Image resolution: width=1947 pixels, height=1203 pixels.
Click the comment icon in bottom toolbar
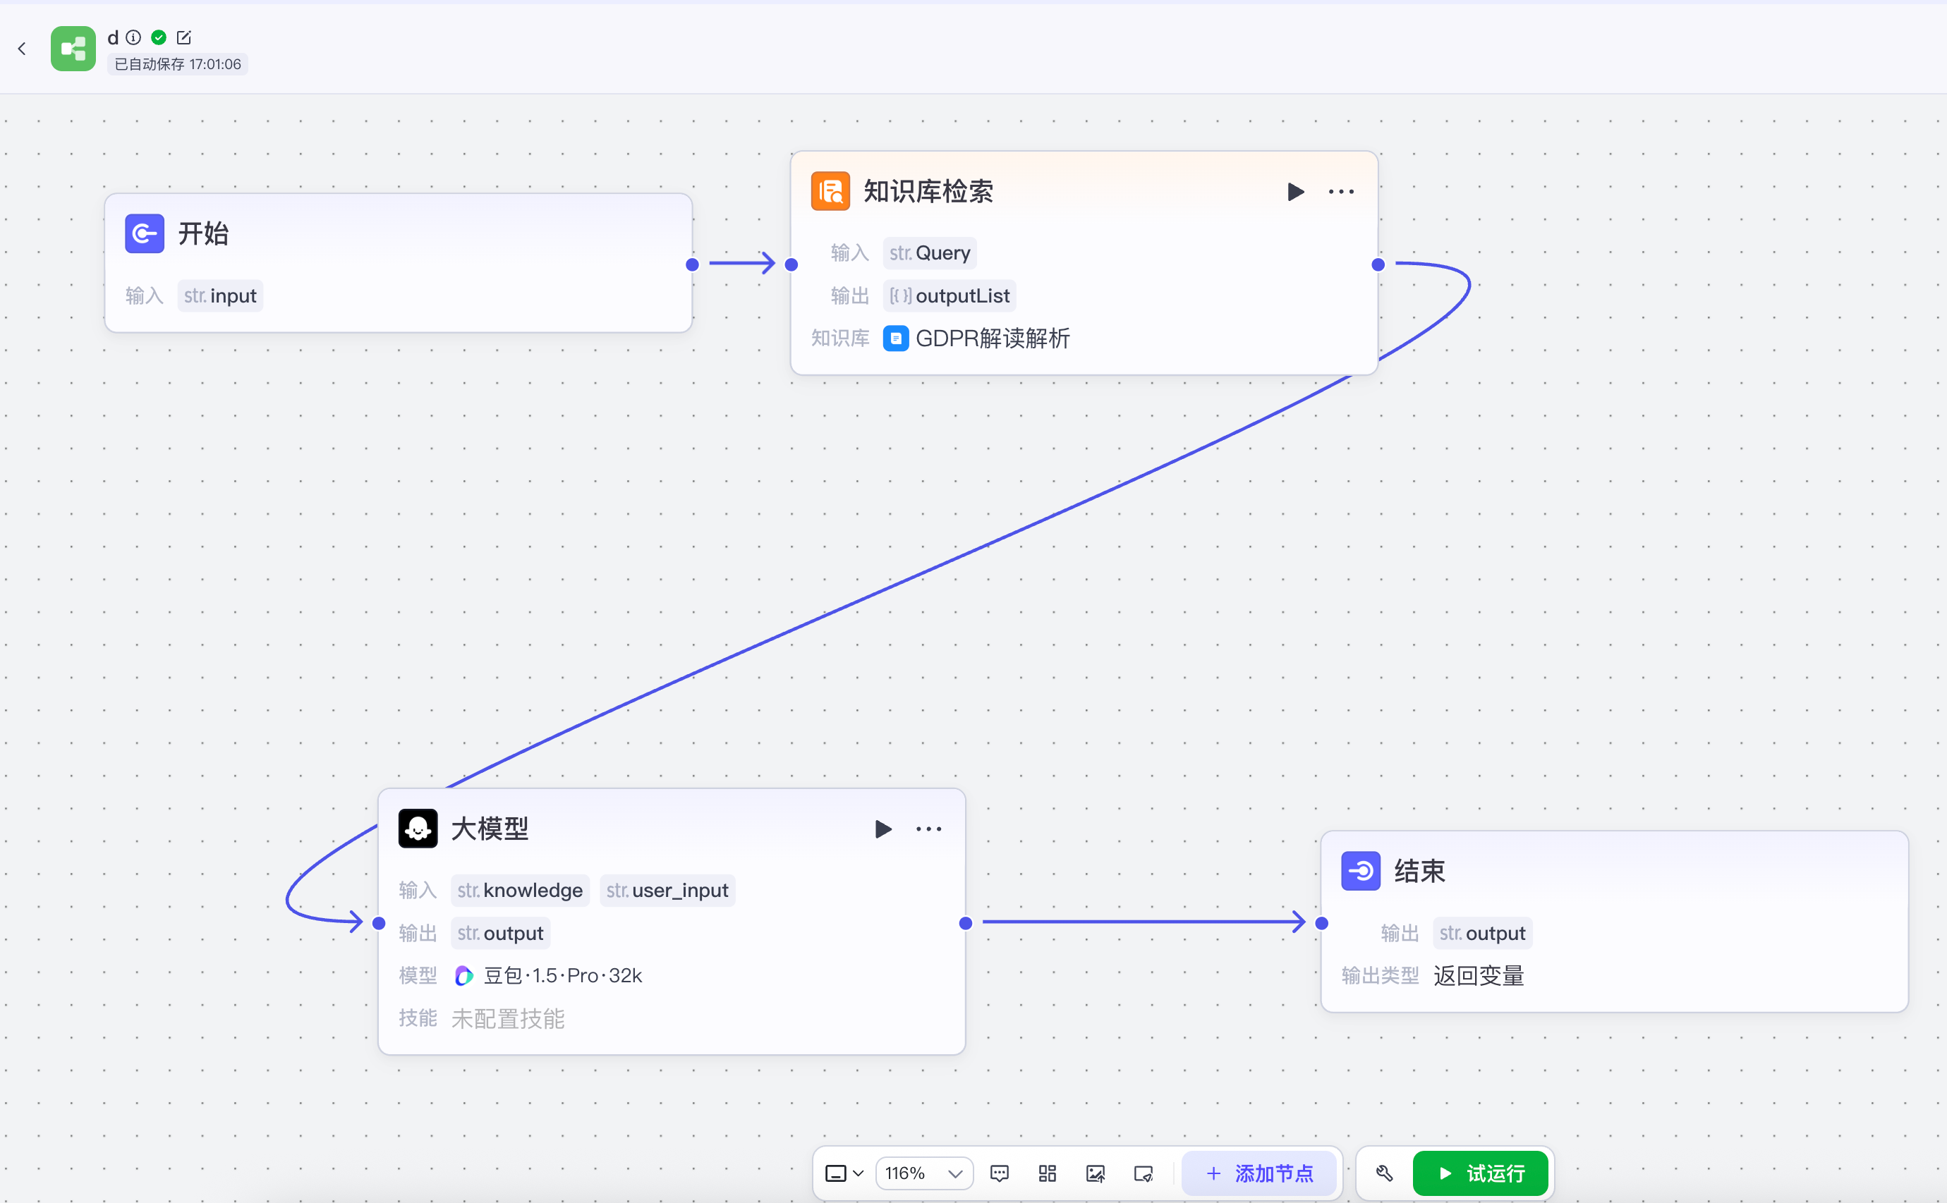click(x=1000, y=1173)
